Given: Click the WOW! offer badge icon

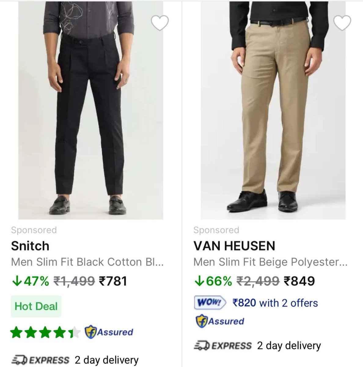Looking at the screenshot, I should point(210,303).
